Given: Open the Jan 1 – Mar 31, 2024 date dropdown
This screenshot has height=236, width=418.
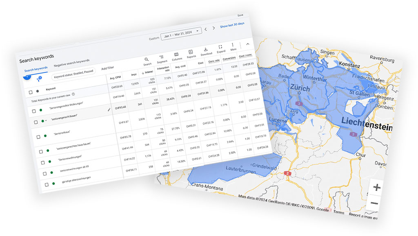Looking at the screenshot, I should coord(181,33).
